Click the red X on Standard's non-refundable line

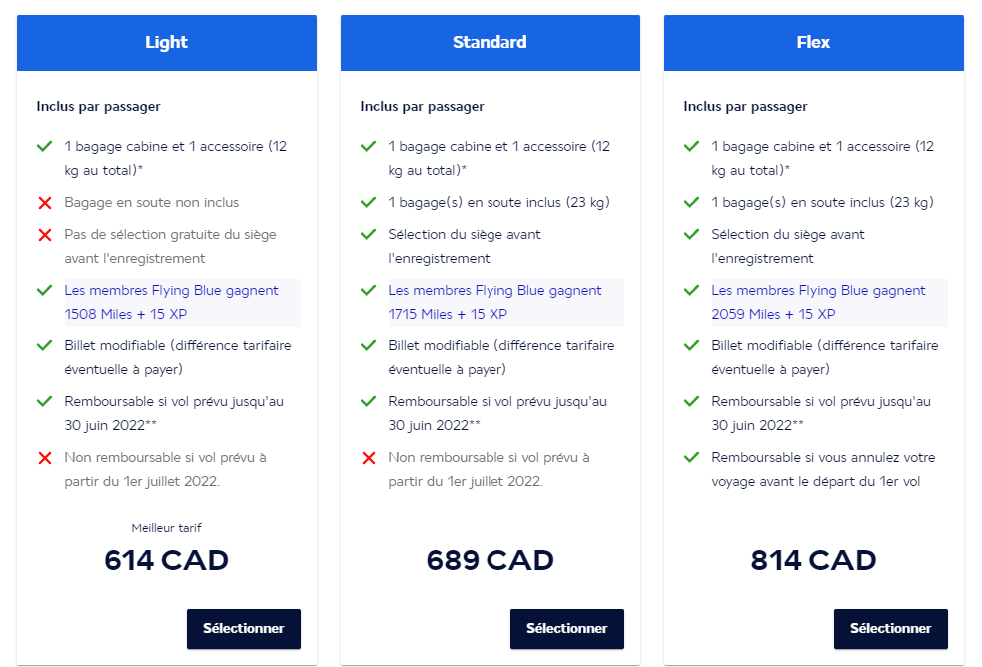tap(368, 458)
